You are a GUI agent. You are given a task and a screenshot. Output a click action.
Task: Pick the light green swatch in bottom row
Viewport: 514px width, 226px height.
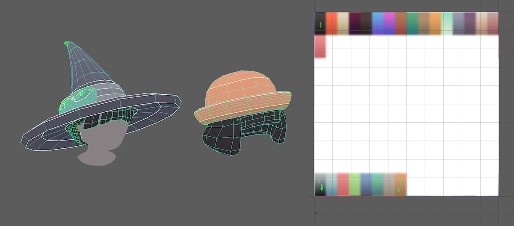tap(355, 185)
